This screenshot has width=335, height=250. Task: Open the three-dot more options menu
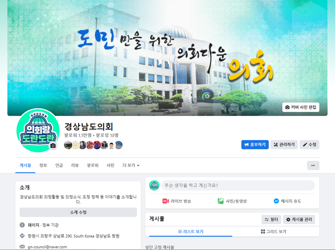(313, 165)
